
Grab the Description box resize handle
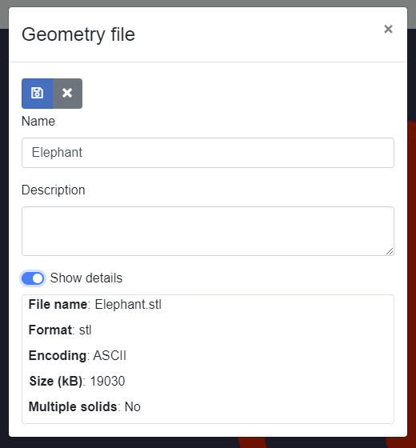point(390,251)
